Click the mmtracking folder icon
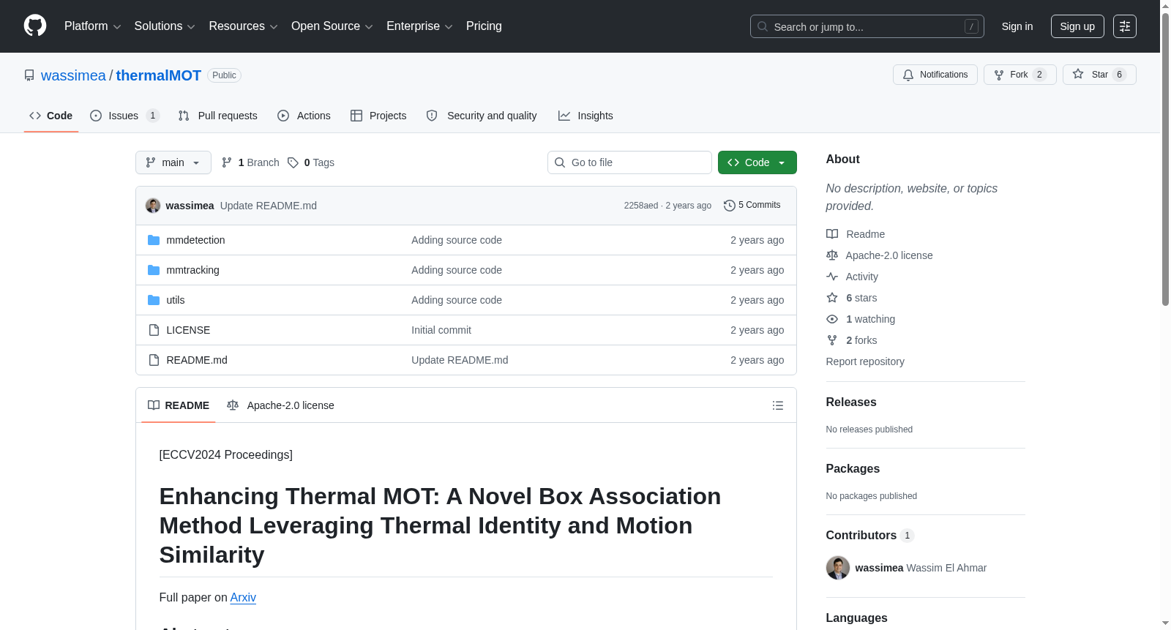This screenshot has width=1171, height=630. coord(154,270)
